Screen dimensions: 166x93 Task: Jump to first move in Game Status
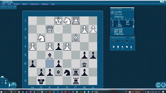click(111, 19)
